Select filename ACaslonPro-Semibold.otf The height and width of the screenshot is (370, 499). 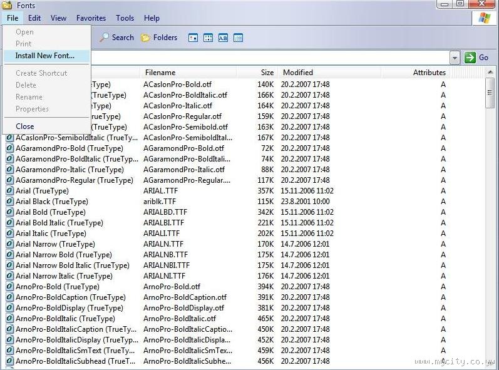[x=185, y=127]
